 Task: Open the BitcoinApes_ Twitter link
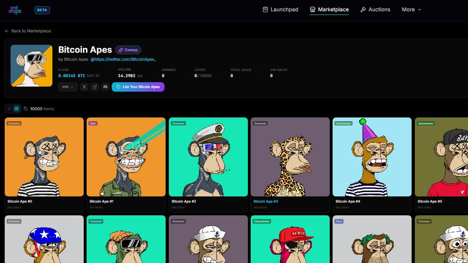click(124, 59)
